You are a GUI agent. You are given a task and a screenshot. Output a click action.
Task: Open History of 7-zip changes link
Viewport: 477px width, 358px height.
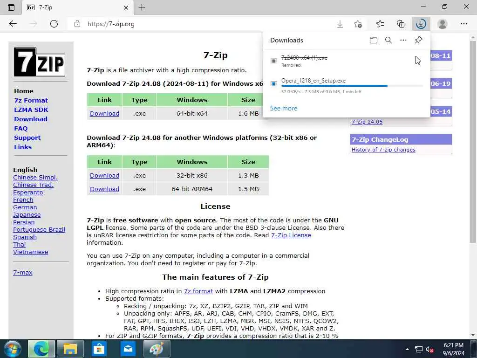pyautogui.click(x=383, y=150)
